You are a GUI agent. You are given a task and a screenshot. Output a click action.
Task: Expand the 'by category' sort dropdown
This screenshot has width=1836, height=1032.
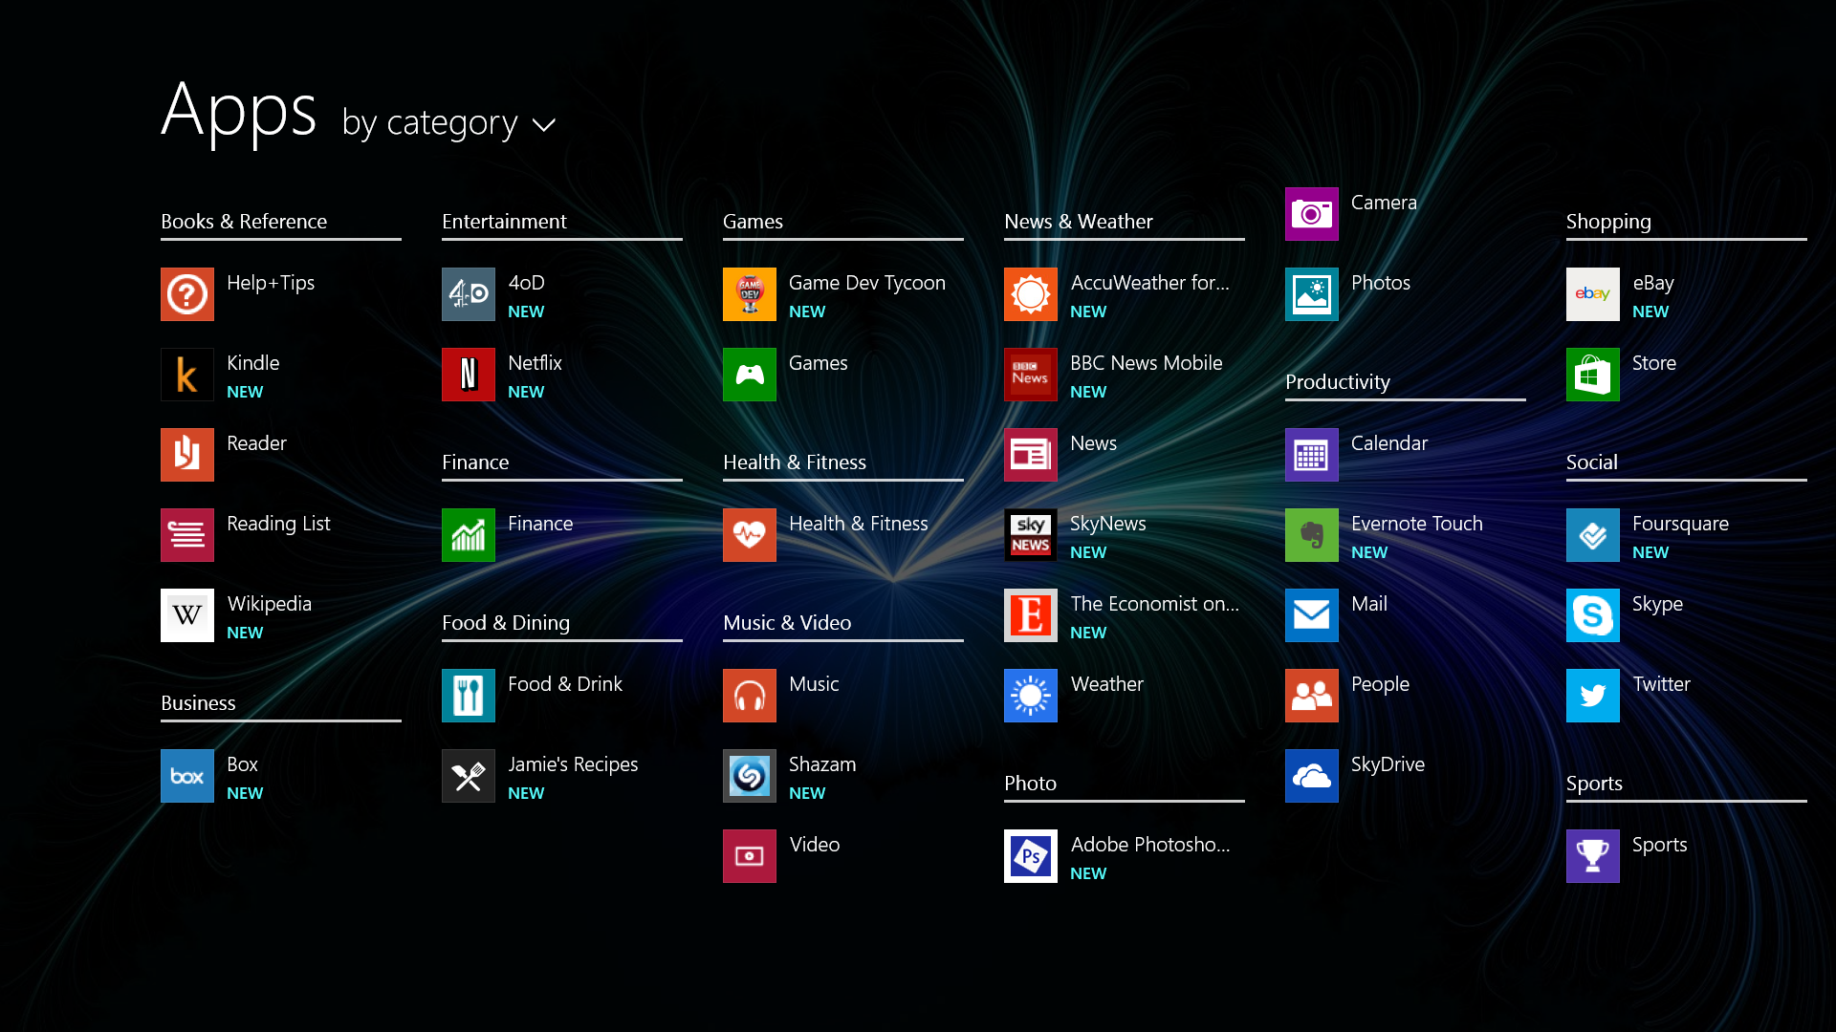point(448,123)
